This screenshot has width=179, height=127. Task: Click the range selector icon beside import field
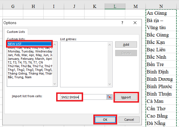point(109,97)
